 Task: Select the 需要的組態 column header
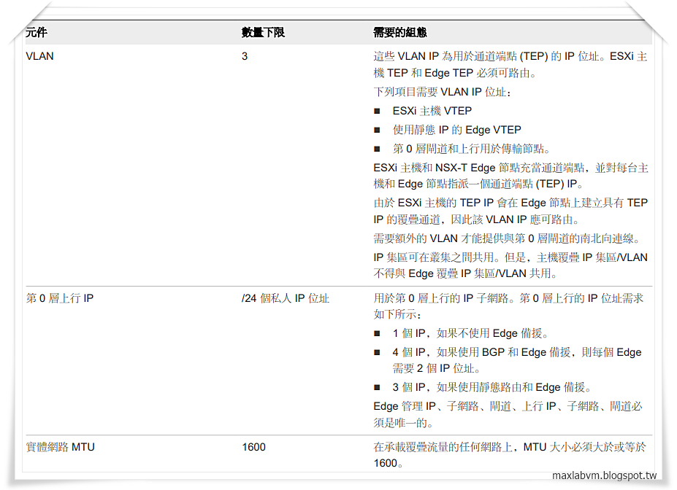click(399, 32)
